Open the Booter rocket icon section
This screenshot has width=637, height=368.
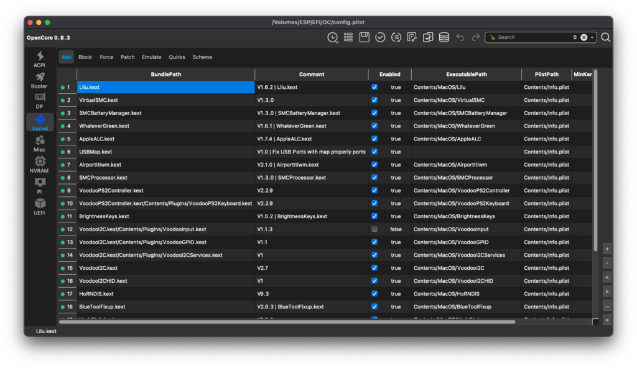[40, 80]
